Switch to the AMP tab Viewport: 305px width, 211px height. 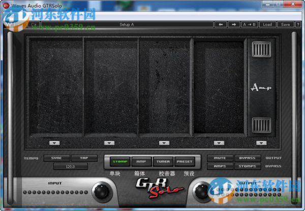tap(141, 161)
